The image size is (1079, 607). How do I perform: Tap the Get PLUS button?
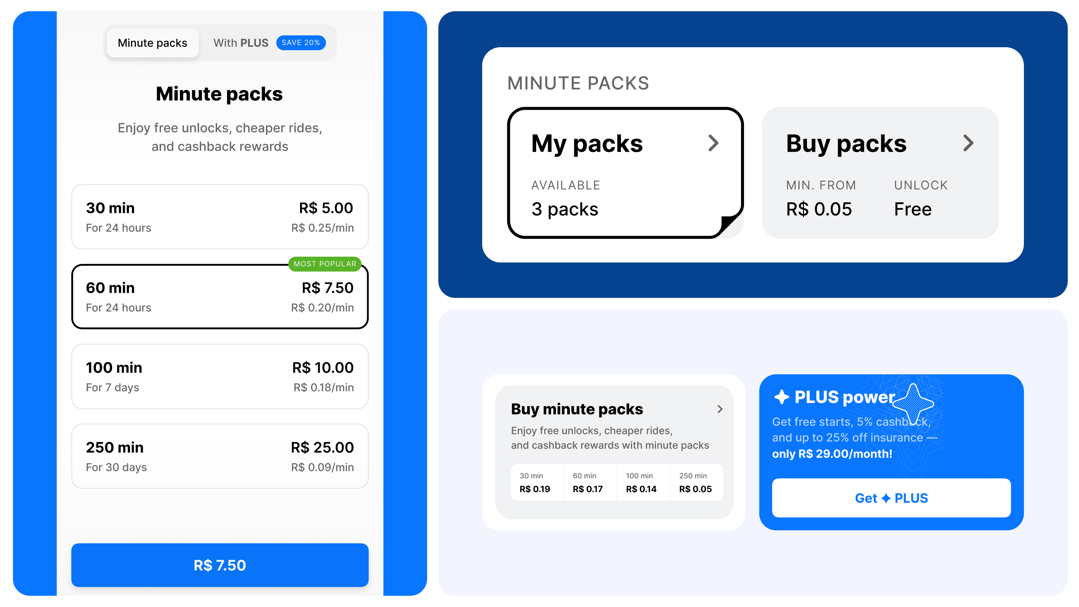pyautogui.click(x=891, y=498)
